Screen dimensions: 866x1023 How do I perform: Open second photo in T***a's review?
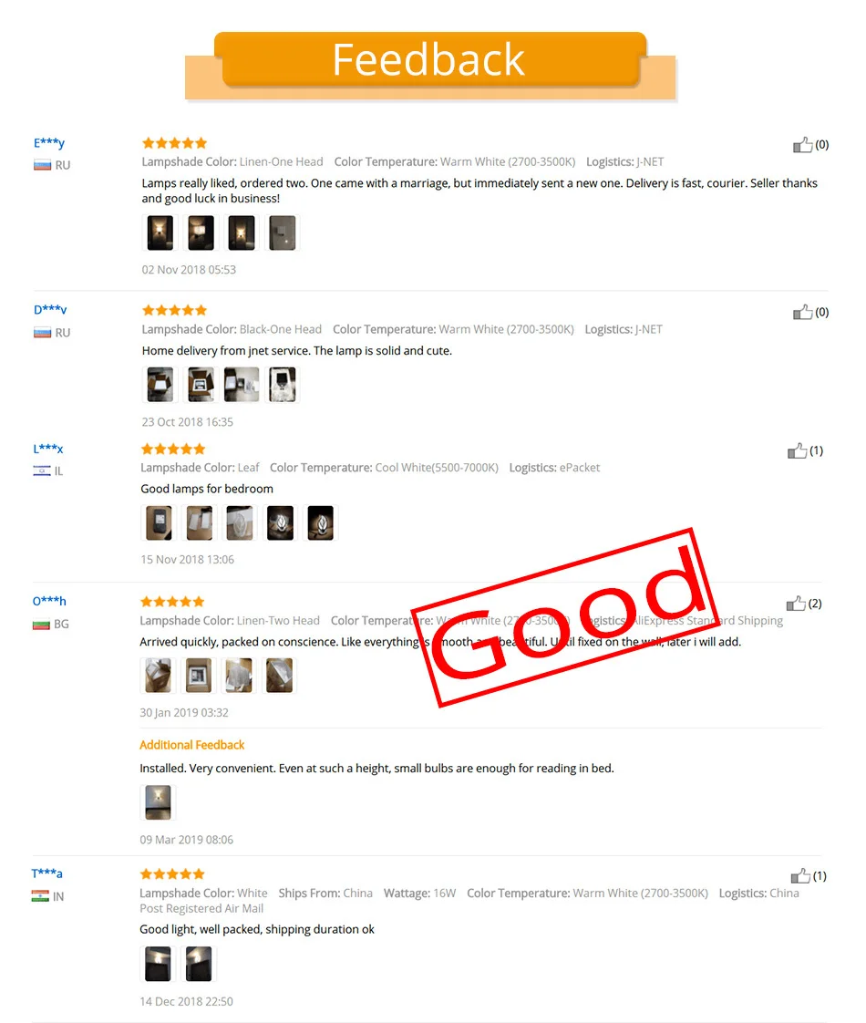point(198,964)
